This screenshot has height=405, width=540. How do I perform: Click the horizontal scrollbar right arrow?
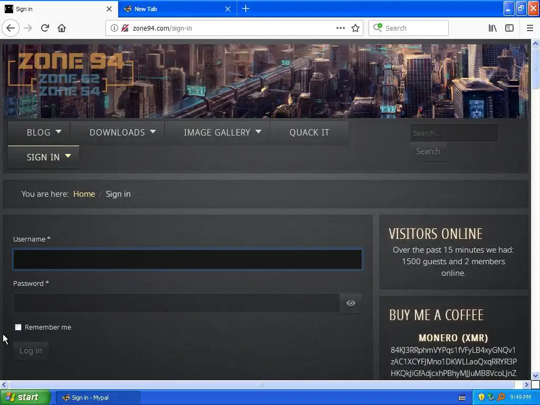526,384
